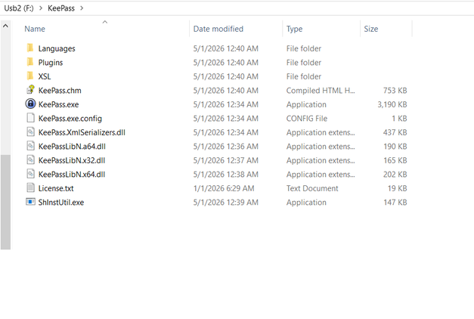The width and height of the screenshot is (474, 319).
Task: Select the KeePassLibN.a64.dll file name
Action: (72, 146)
